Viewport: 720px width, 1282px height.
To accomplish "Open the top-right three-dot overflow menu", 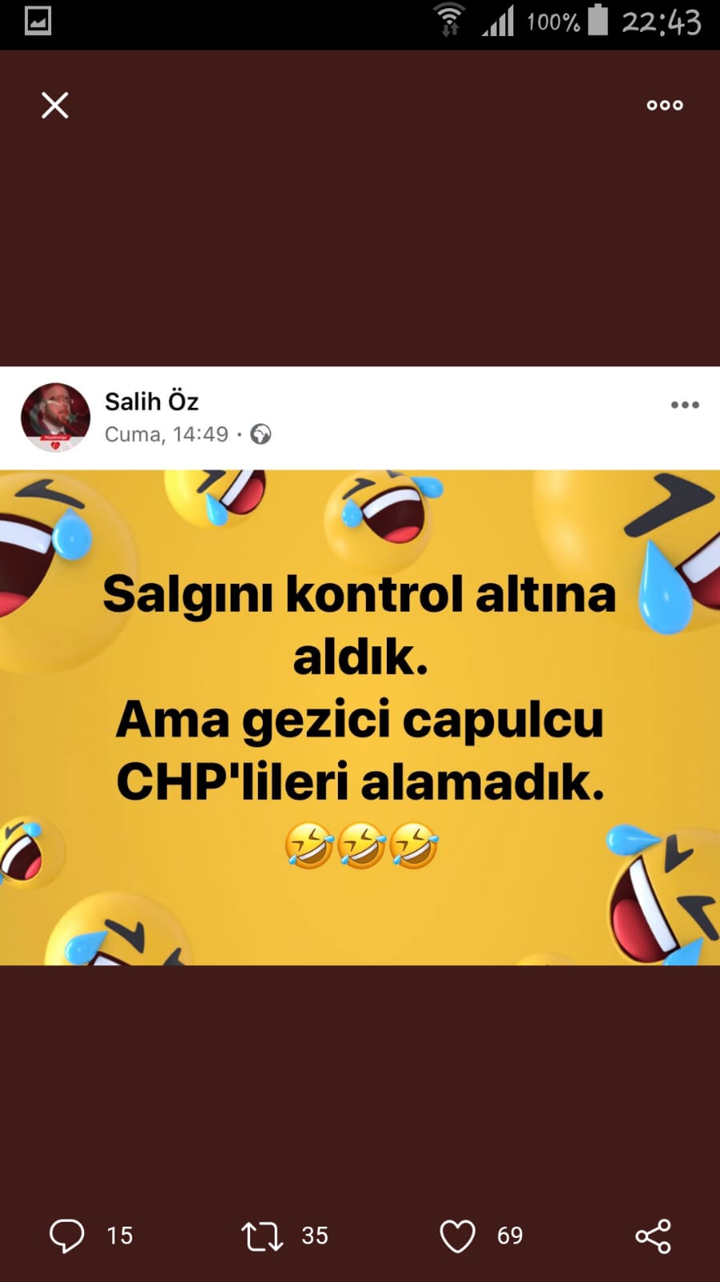I will pyautogui.click(x=665, y=105).
